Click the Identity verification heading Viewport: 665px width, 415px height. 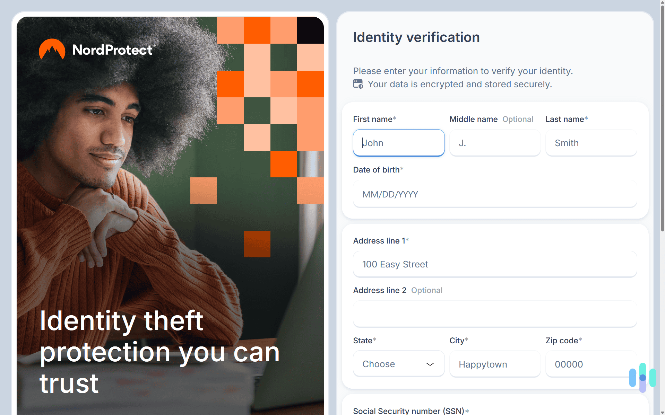[x=416, y=37]
